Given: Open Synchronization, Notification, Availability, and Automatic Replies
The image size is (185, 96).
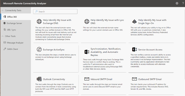Looking at the screenshot, I should 106,52.
